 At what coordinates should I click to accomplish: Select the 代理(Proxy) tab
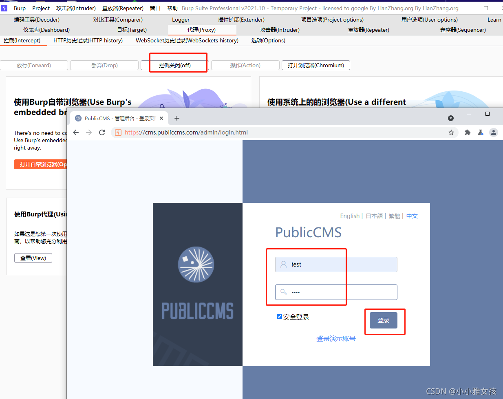(x=201, y=30)
